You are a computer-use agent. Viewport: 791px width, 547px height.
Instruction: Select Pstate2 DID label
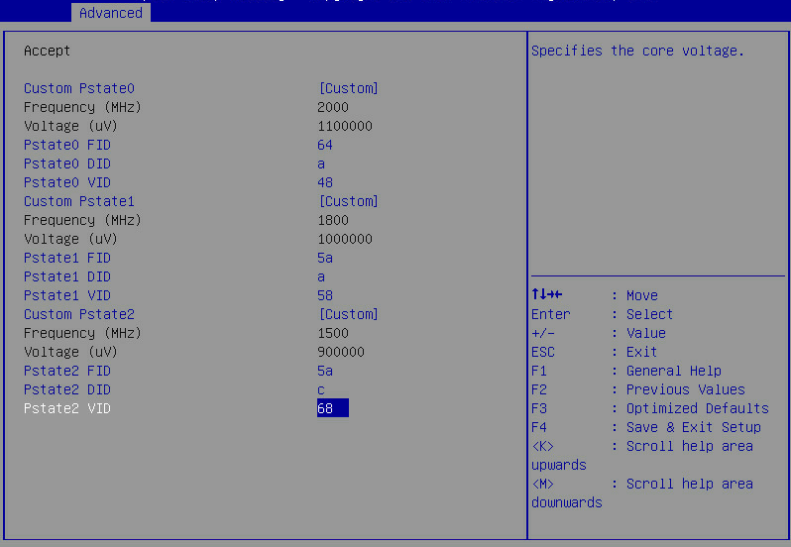pos(67,389)
